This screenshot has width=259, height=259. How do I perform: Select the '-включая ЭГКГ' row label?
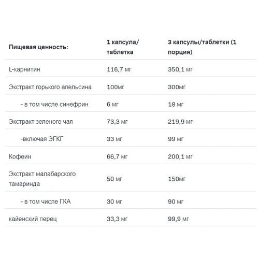42,139
